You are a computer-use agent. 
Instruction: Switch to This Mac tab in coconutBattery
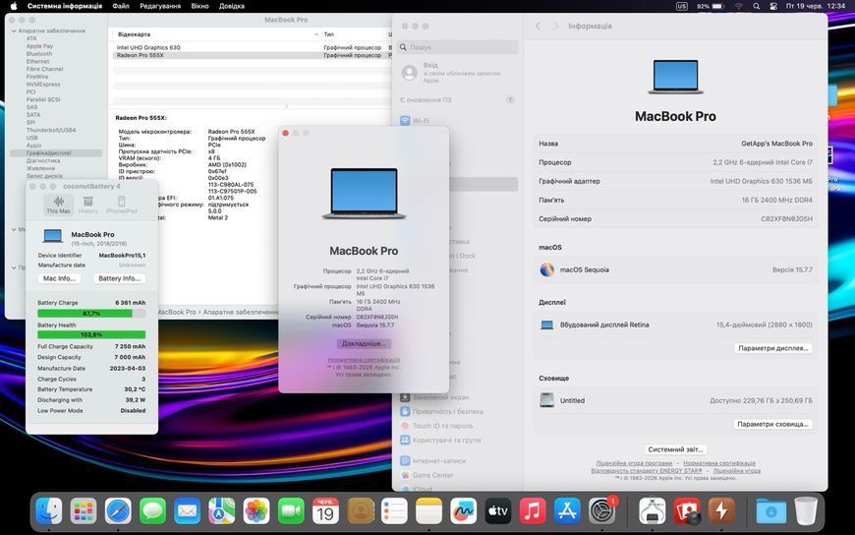point(58,205)
